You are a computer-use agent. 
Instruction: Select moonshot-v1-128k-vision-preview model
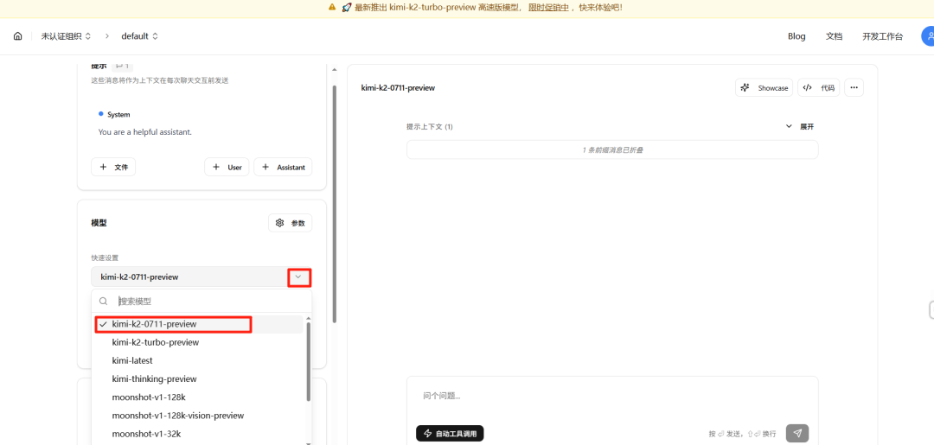[x=177, y=416]
